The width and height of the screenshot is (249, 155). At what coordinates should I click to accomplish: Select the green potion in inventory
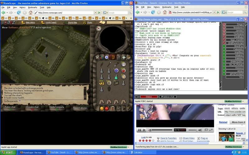(116, 77)
